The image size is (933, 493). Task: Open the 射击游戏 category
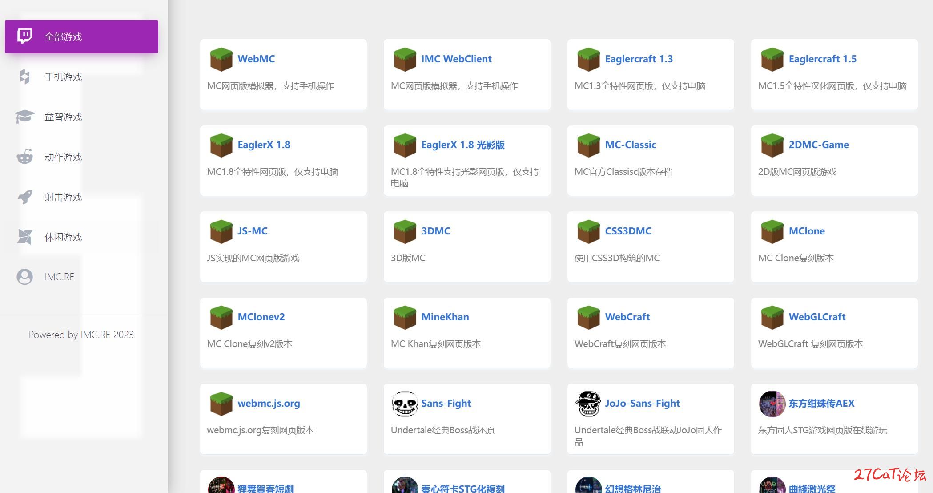point(81,197)
